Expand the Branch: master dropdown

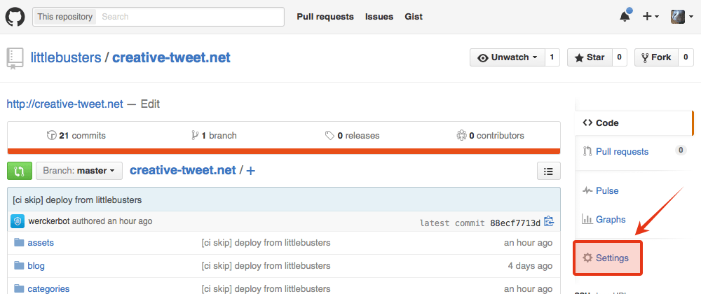coord(79,170)
